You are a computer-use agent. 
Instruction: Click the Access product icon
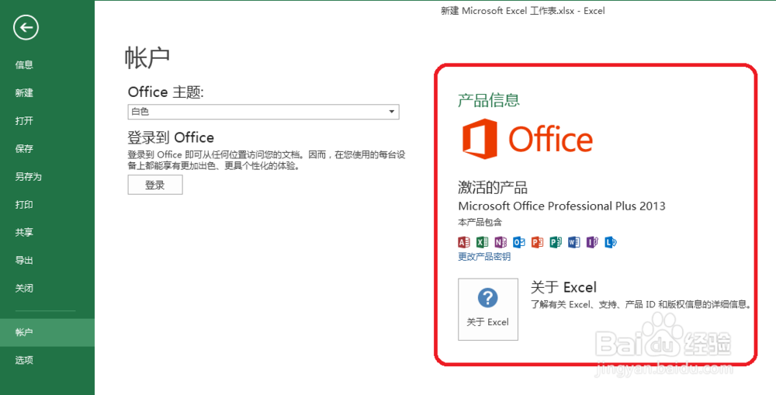point(464,242)
